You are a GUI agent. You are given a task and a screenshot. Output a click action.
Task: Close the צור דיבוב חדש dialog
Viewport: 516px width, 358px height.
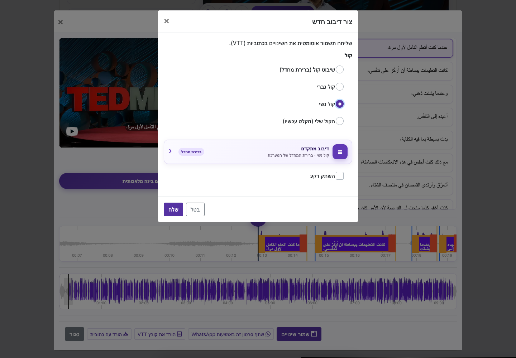coord(166,21)
